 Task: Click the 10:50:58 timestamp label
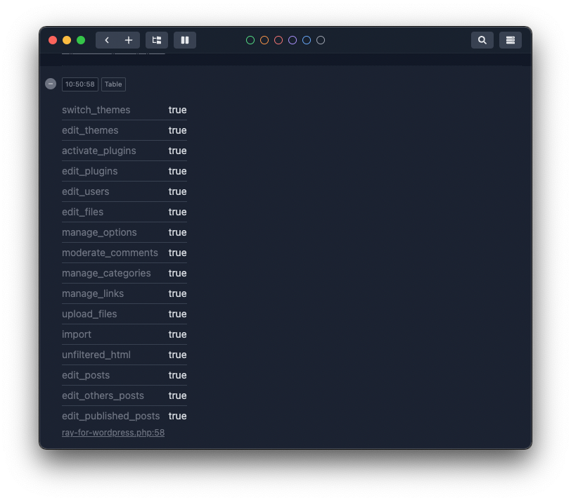pyautogui.click(x=80, y=84)
